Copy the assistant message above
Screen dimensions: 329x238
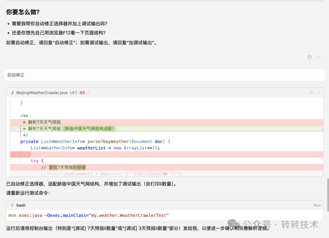pyautogui.click(x=310, y=57)
